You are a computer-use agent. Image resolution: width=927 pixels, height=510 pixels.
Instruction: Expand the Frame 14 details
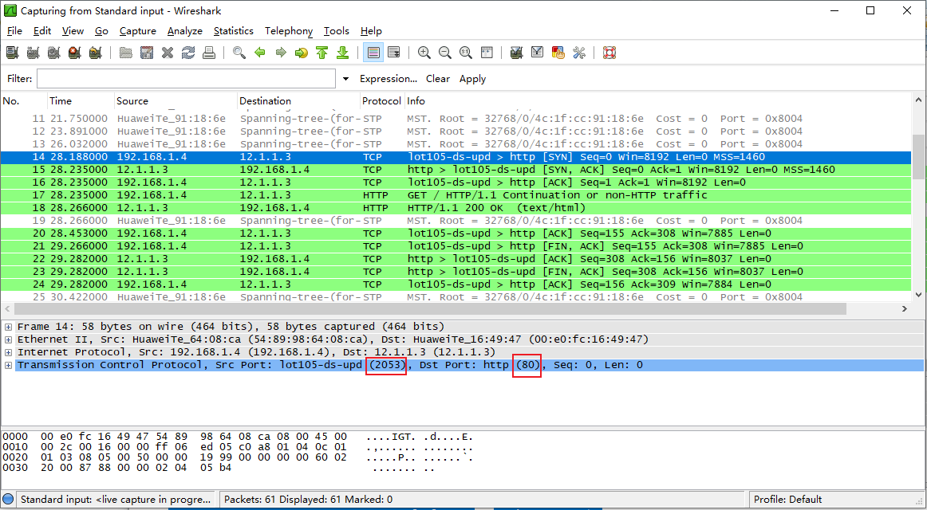click(8, 327)
